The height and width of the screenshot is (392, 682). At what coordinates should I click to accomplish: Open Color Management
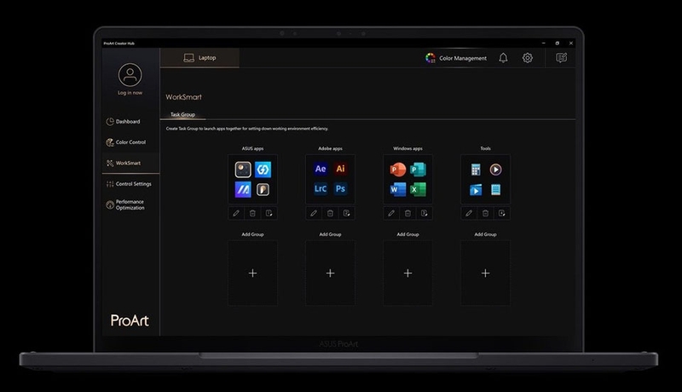(x=456, y=58)
